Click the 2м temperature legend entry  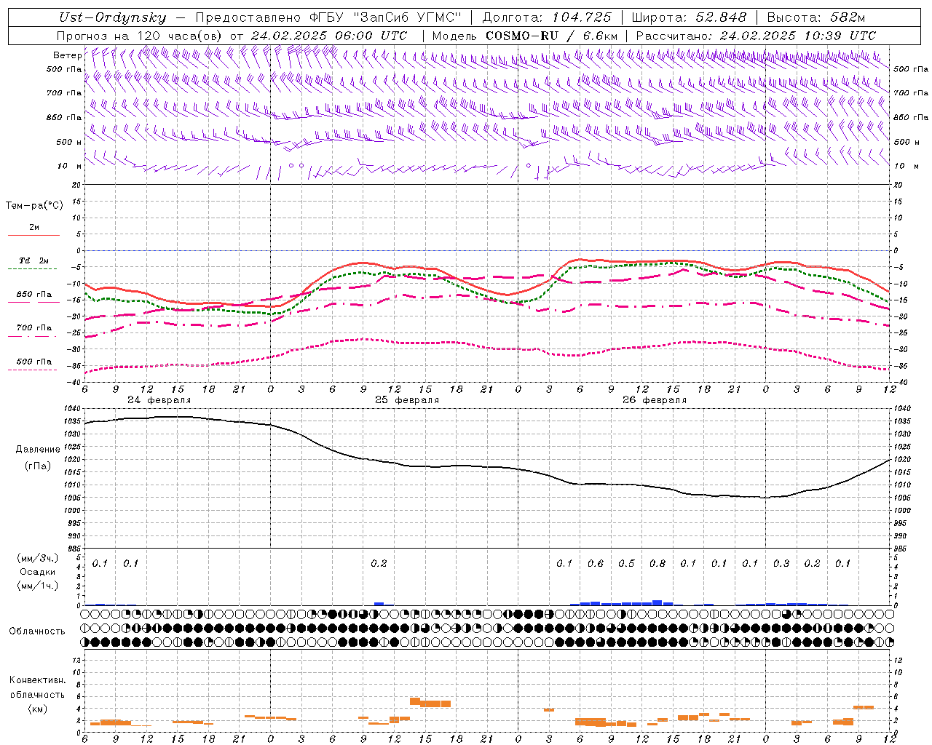click(x=34, y=228)
